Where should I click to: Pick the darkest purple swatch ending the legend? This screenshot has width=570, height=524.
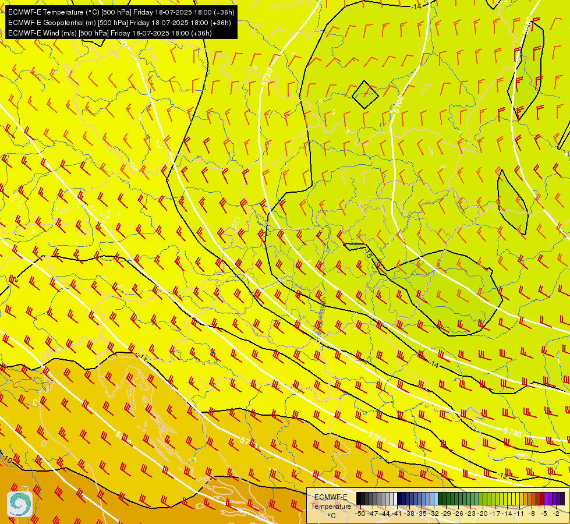[563, 498]
